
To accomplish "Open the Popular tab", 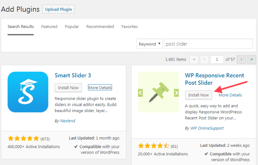I will tap(72, 27).
